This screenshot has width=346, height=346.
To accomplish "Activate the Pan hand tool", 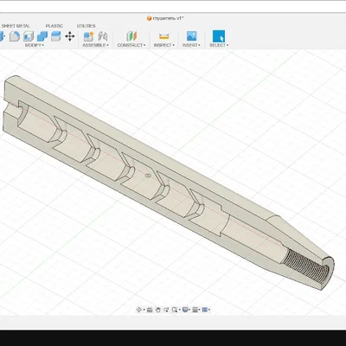I will coord(157,310).
